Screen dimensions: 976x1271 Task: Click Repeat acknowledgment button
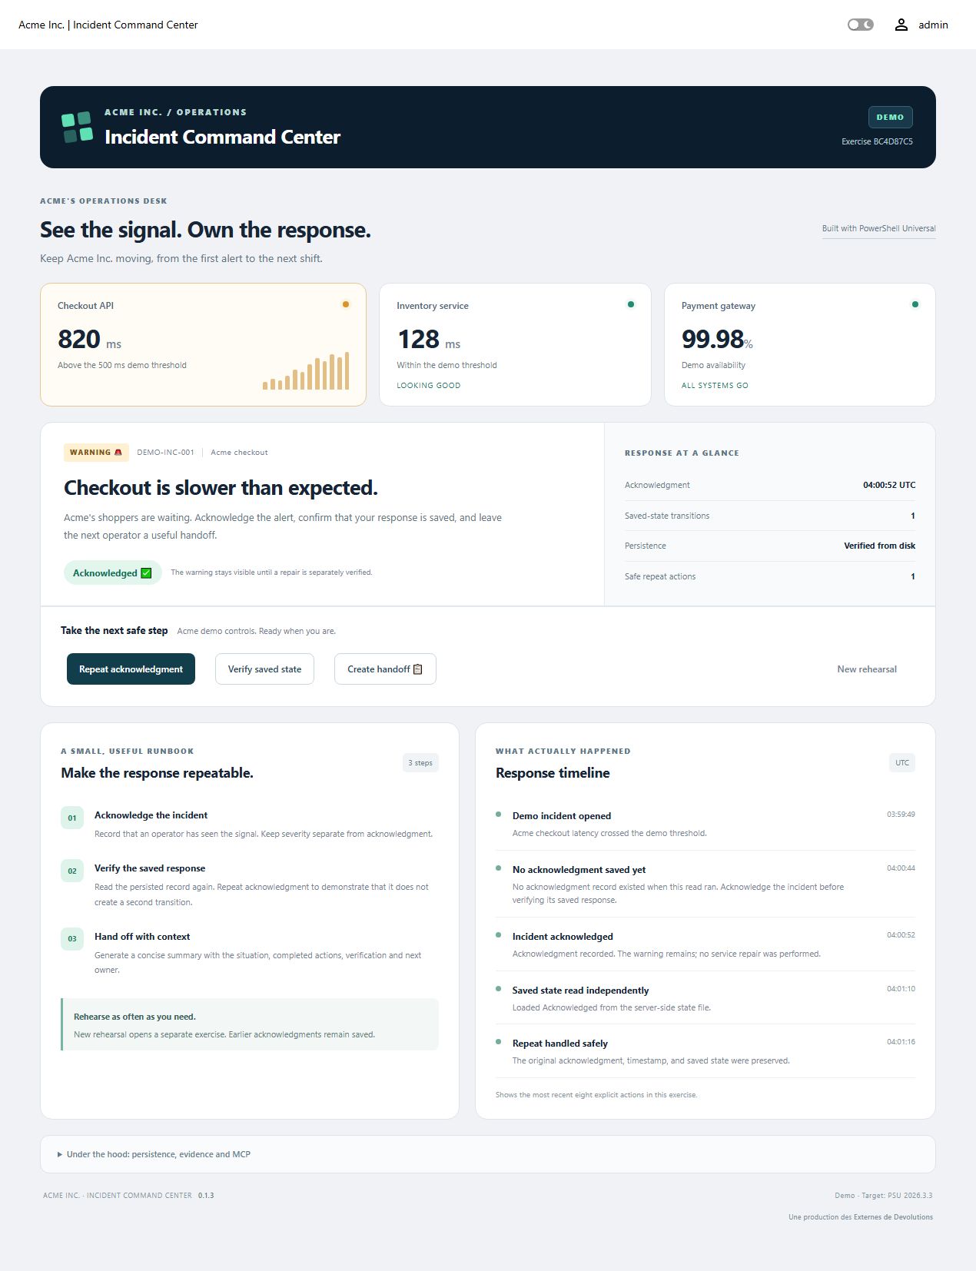tap(131, 669)
